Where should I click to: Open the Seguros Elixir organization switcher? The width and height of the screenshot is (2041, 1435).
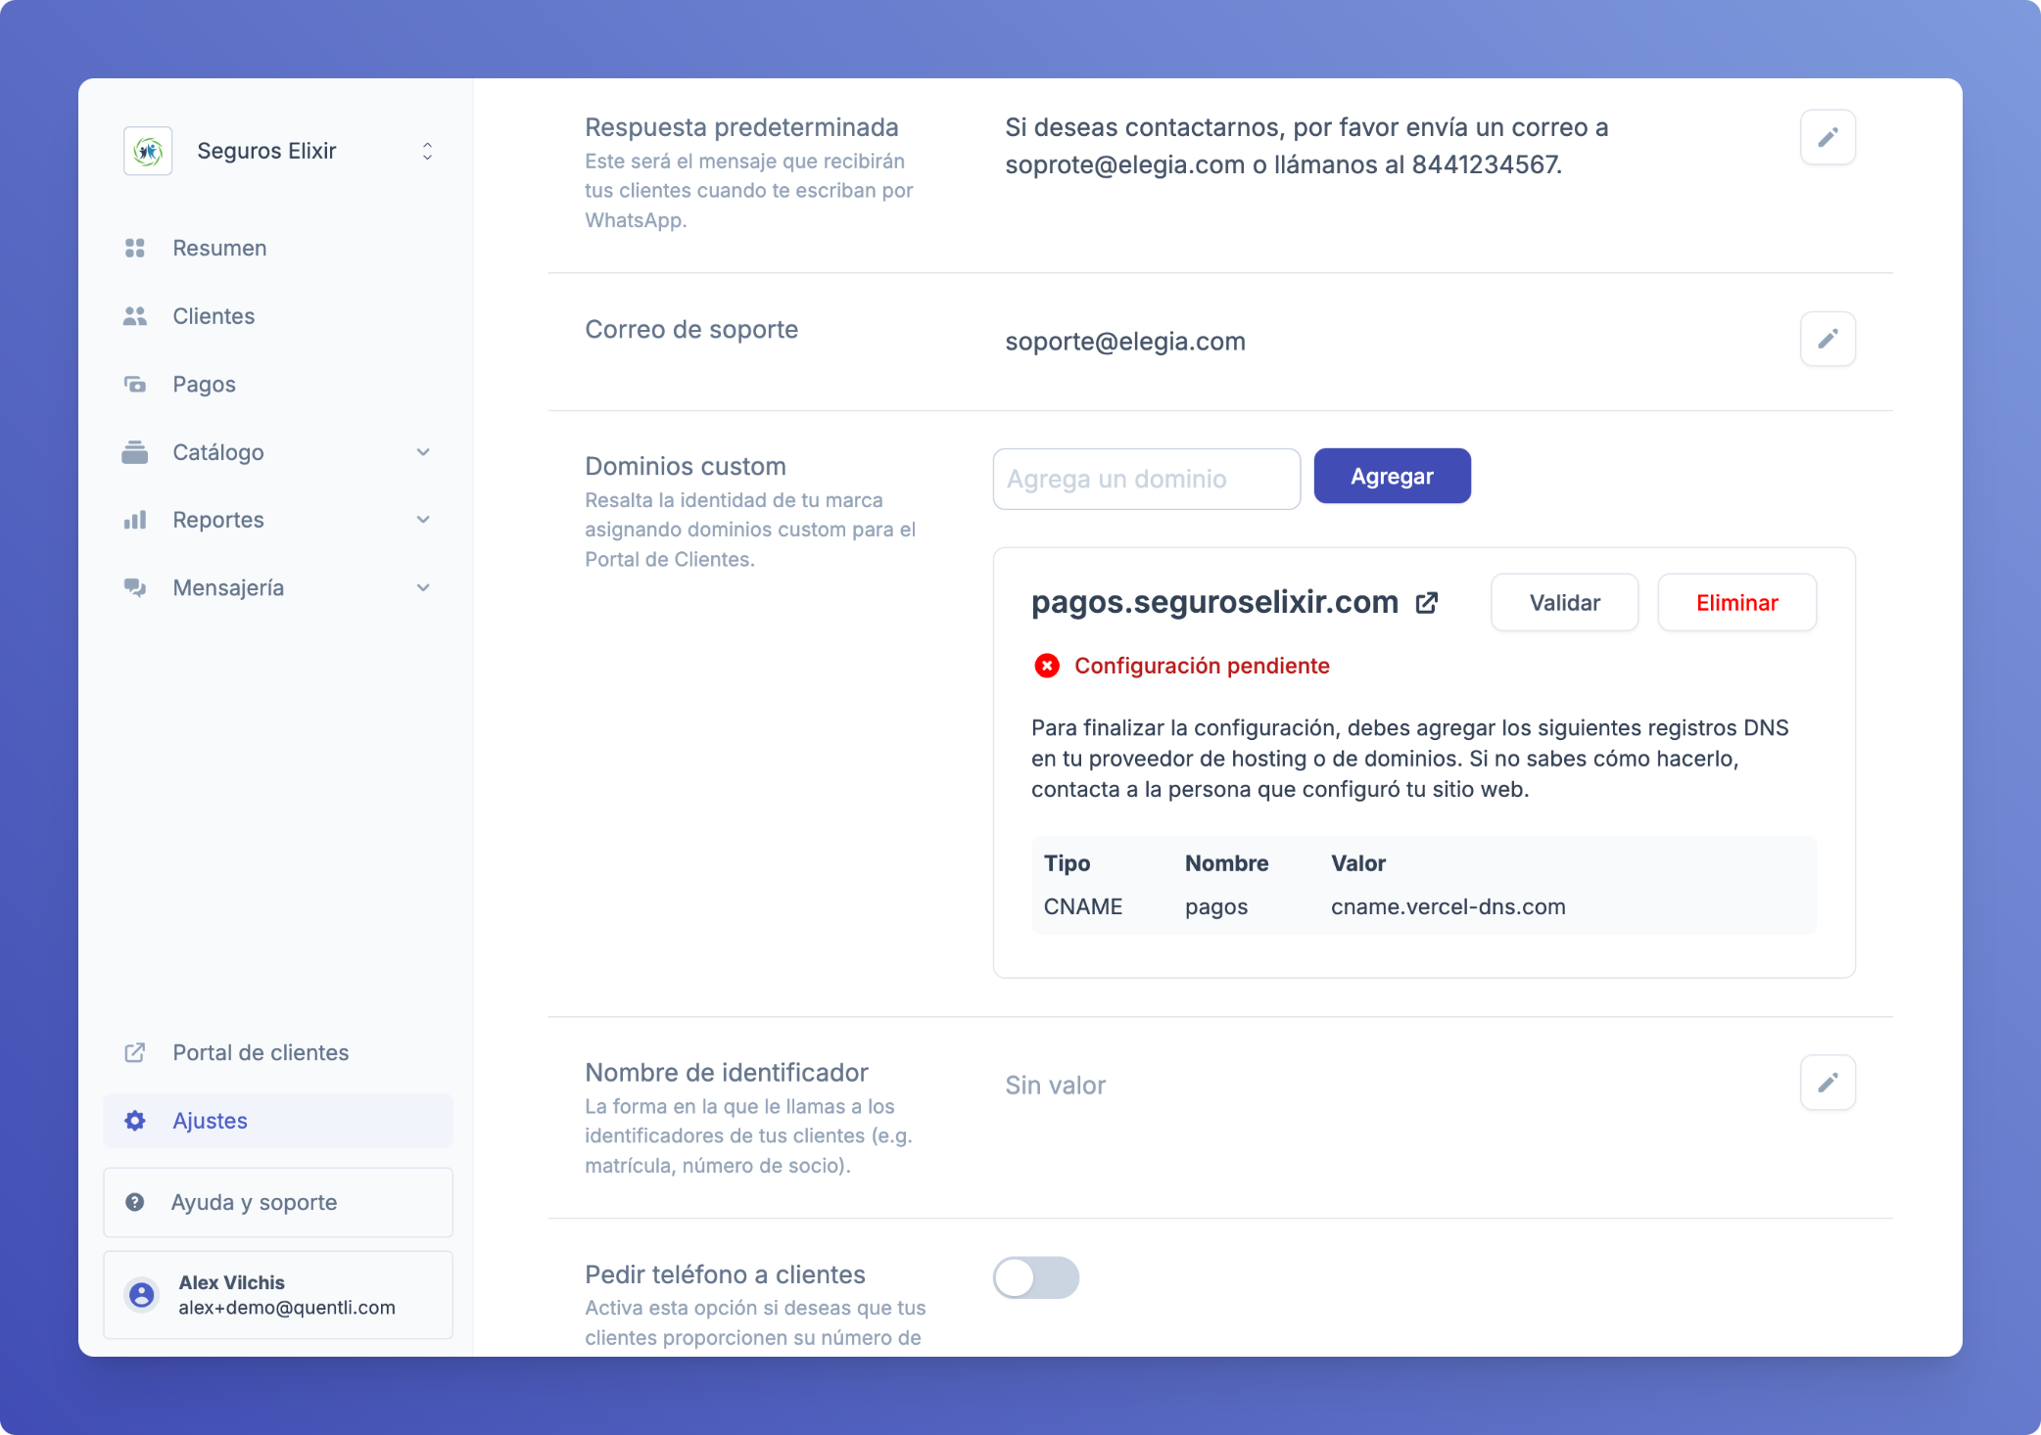pos(427,151)
